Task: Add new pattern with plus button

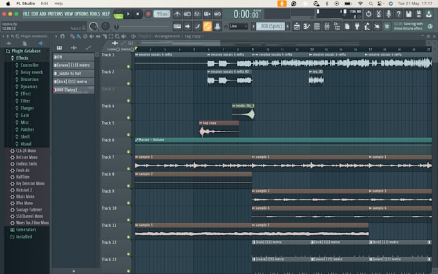Action: (287, 26)
